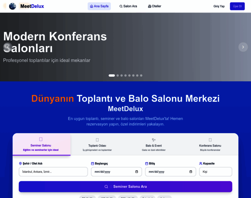
Task: Click the Balo & Event sparkle icon
Action: (154, 140)
